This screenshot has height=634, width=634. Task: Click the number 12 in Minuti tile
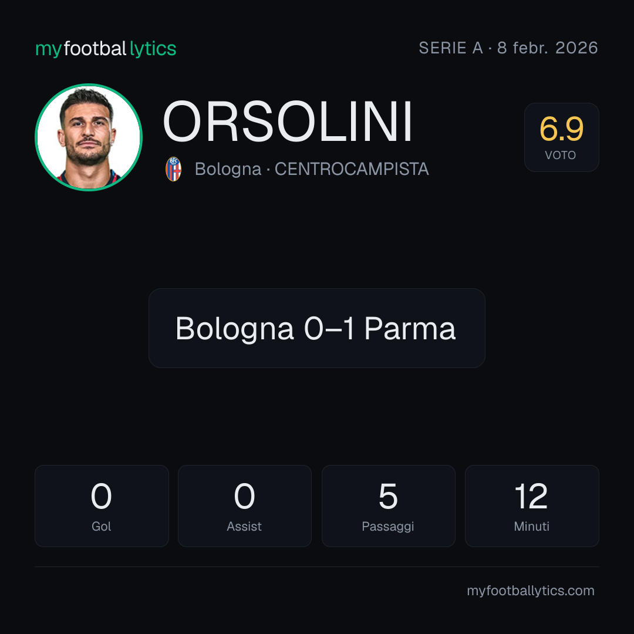[x=531, y=496]
